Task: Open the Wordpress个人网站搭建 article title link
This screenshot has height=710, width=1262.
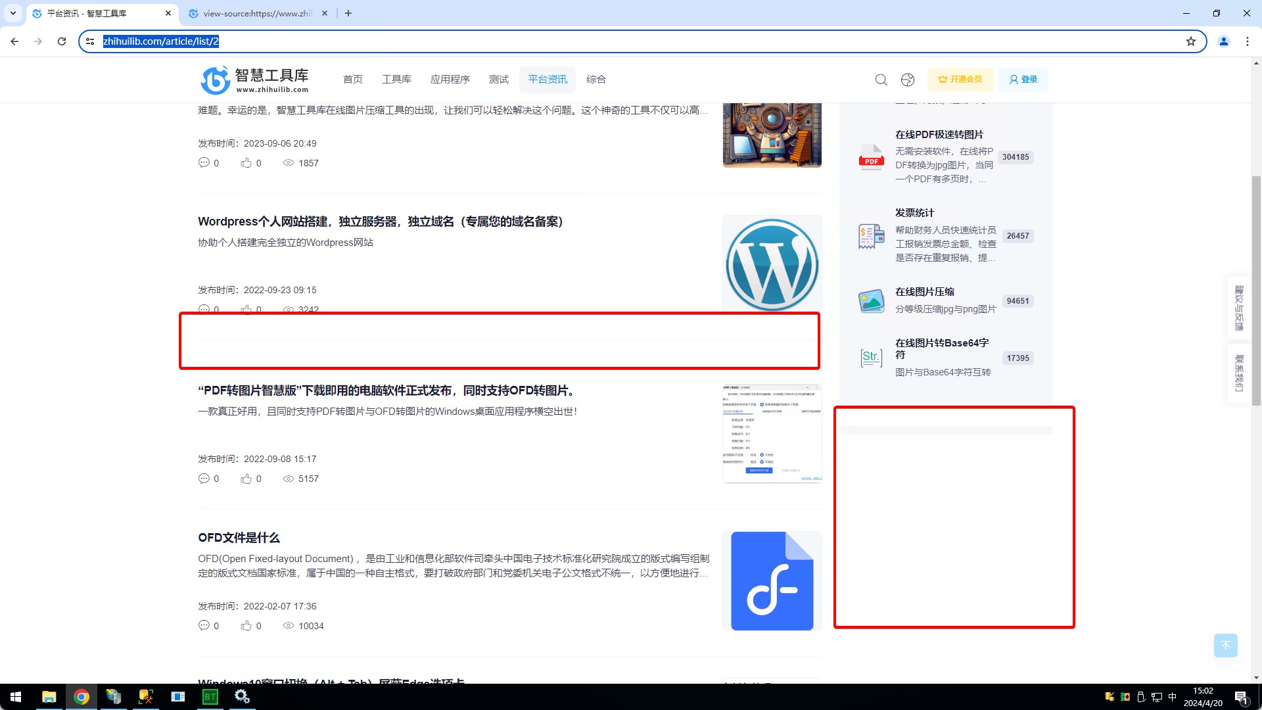Action: pos(380,222)
